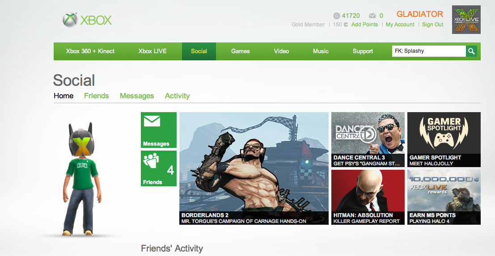Click the green search magnifier button
Viewport: 495px width, 256px height.
click(x=472, y=51)
